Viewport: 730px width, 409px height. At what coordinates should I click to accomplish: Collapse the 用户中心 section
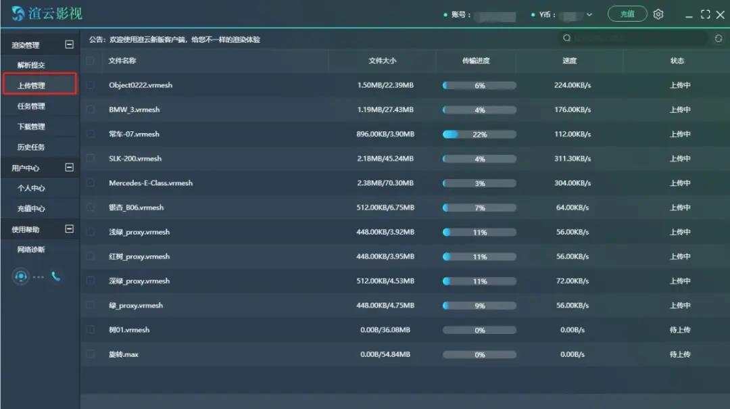tap(69, 167)
